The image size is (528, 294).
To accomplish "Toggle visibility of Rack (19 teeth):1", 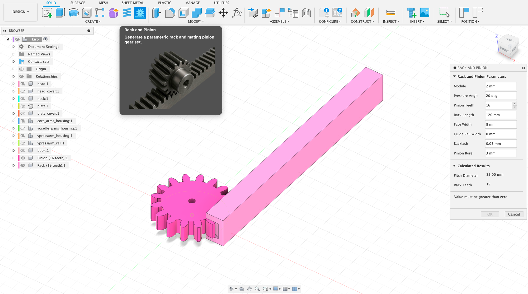I will (23, 165).
